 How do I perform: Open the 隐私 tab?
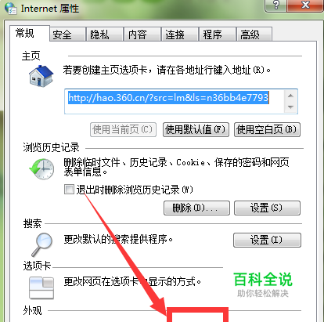[x=105, y=34]
